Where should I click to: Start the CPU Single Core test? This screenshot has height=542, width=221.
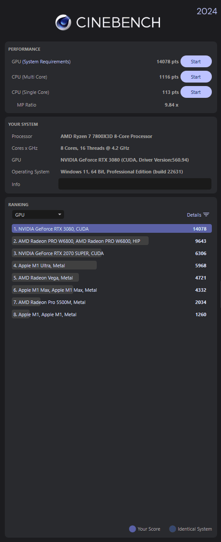tap(196, 92)
